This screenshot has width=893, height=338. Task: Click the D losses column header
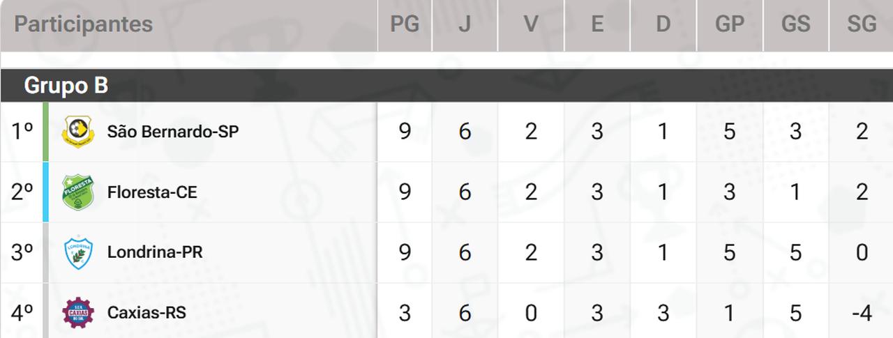click(663, 24)
